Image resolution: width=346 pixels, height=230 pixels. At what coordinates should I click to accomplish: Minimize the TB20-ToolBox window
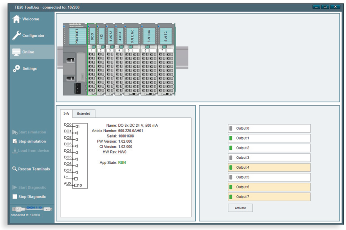316,7
